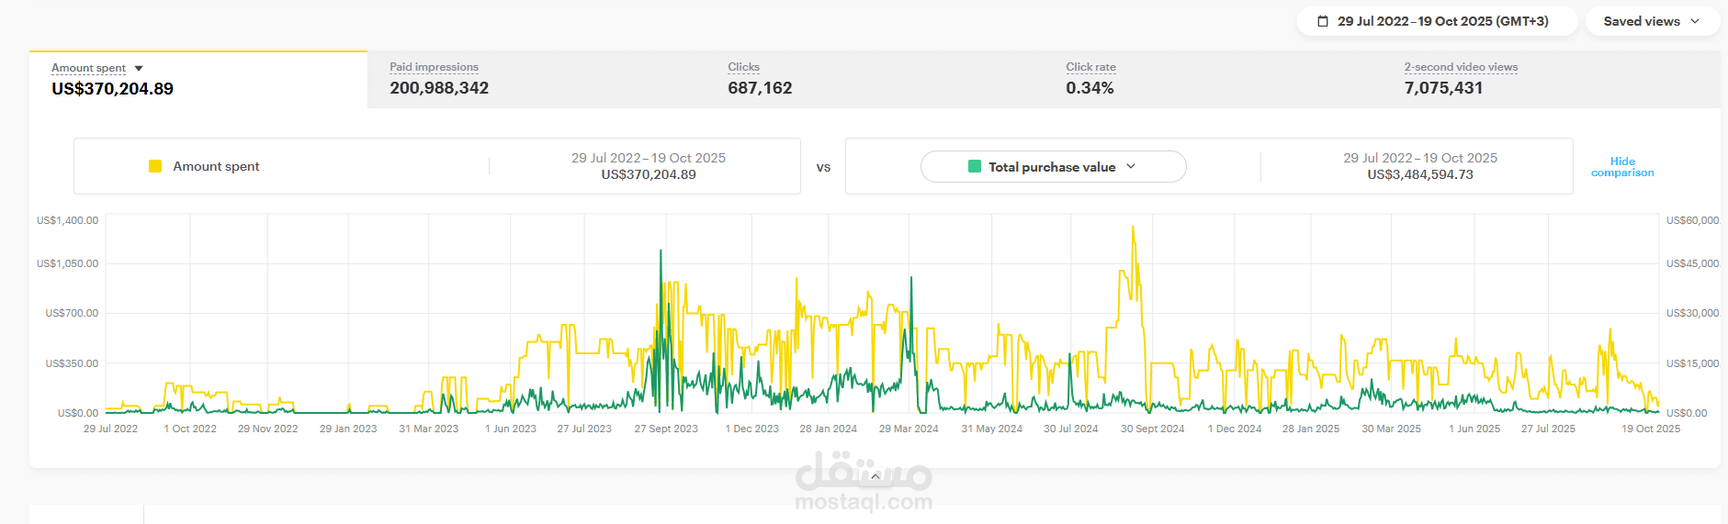This screenshot has width=1728, height=524.
Task: Click the 0.34% click rate value
Action: [1090, 88]
